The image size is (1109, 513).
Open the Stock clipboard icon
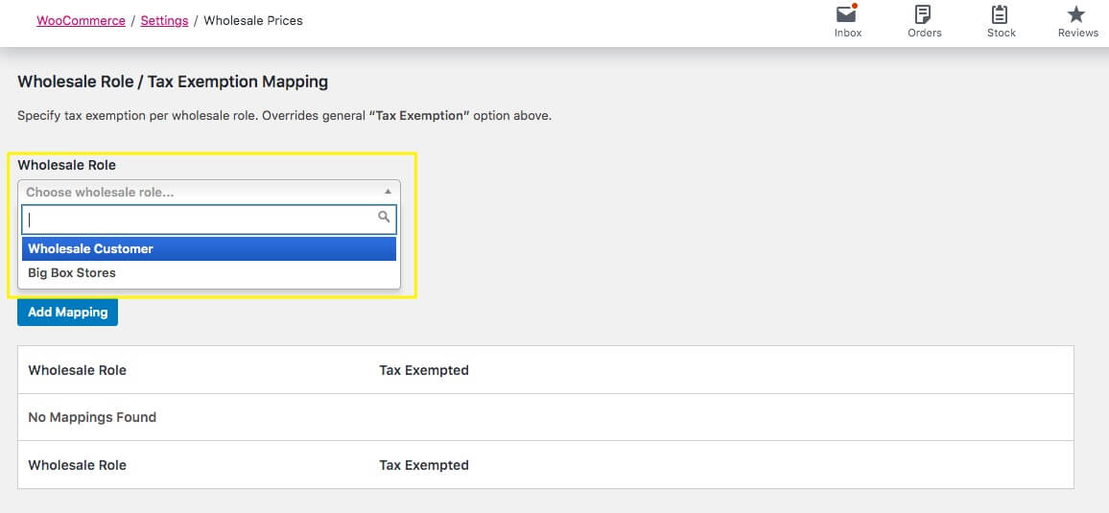(x=1001, y=14)
